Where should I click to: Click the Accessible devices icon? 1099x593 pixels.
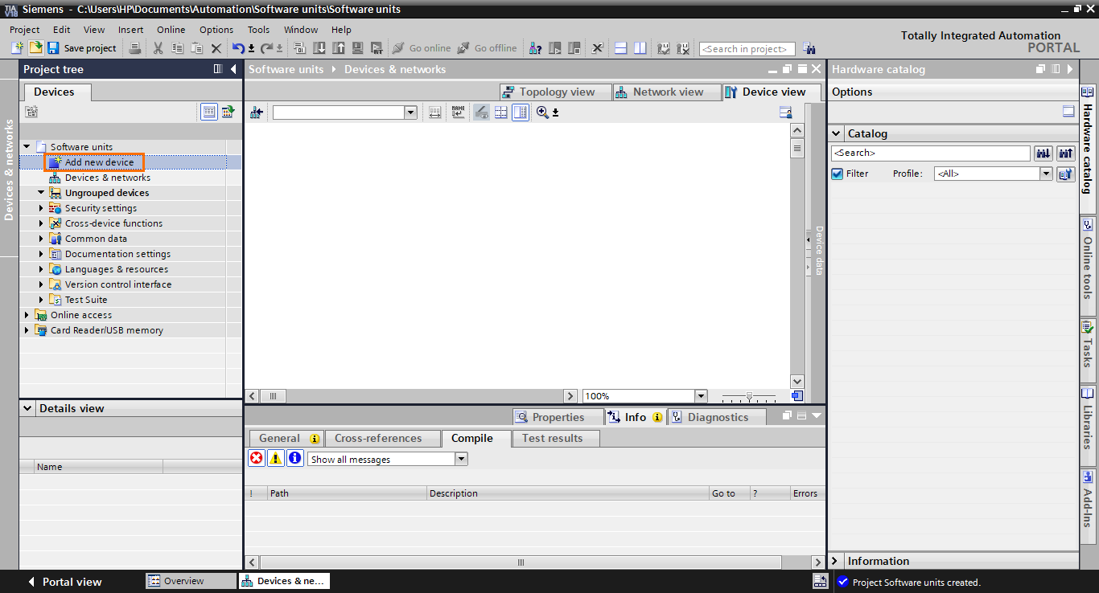[x=536, y=48]
